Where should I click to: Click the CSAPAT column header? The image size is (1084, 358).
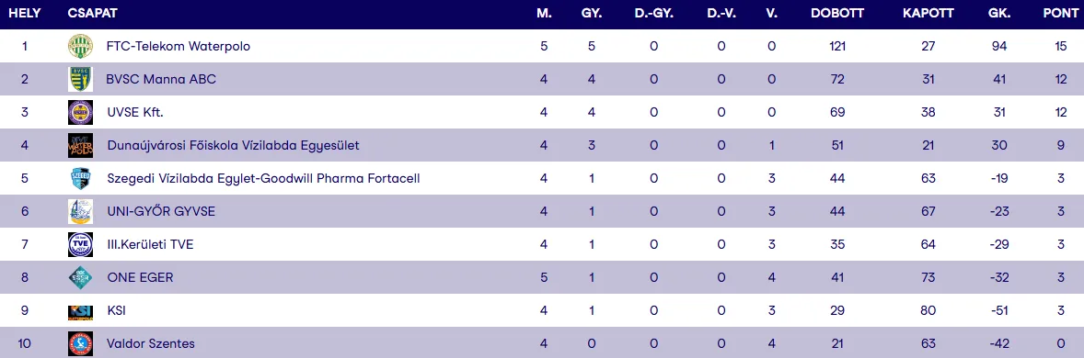click(x=93, y=14)
